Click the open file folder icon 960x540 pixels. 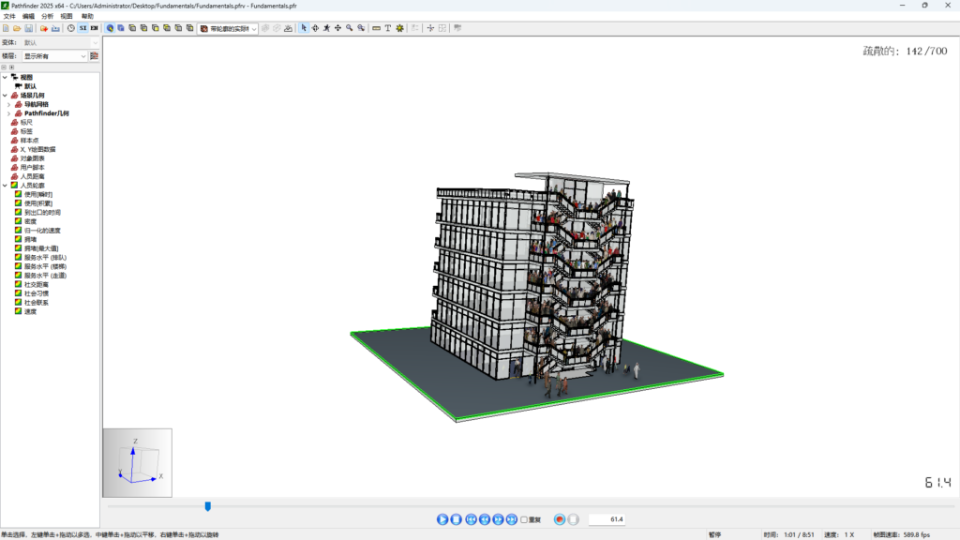pyautogui.click(x=17, y=28)
